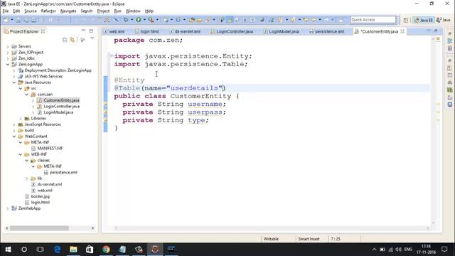455x256 pixels.
Task: Expand the Zen_IOProject node
Action: coord(8,53)
